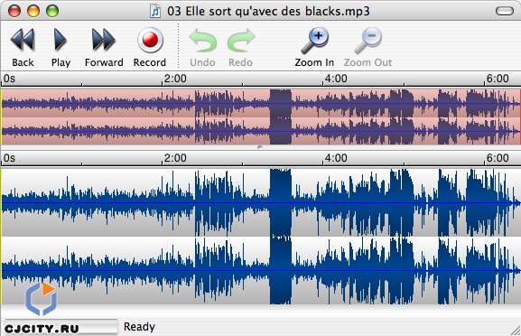Click the 2:00 mark on the lower ruler

pyautogui.click(x=175, y=158)
